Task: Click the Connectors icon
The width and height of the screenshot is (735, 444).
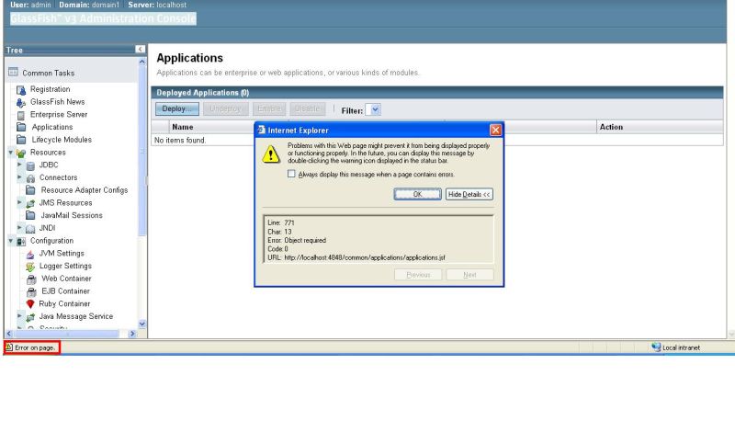Action: click(30, 178)
